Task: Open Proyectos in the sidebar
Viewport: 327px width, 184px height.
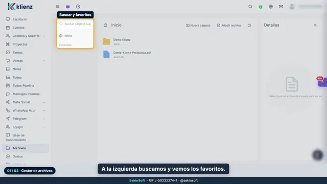Action: 26,44
